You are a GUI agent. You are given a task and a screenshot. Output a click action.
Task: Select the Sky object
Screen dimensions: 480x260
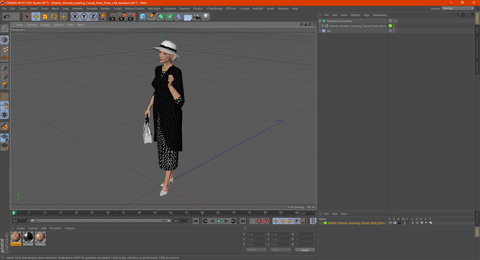click(x=329, y=31)
